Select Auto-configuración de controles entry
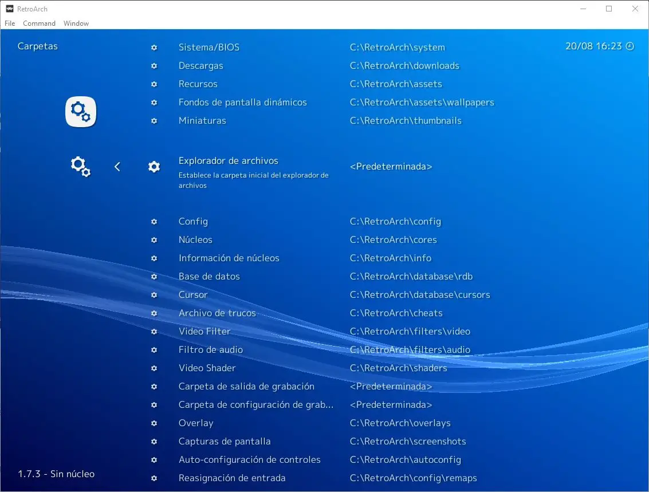Screen dimensions: 649x492 click(250, 460)
